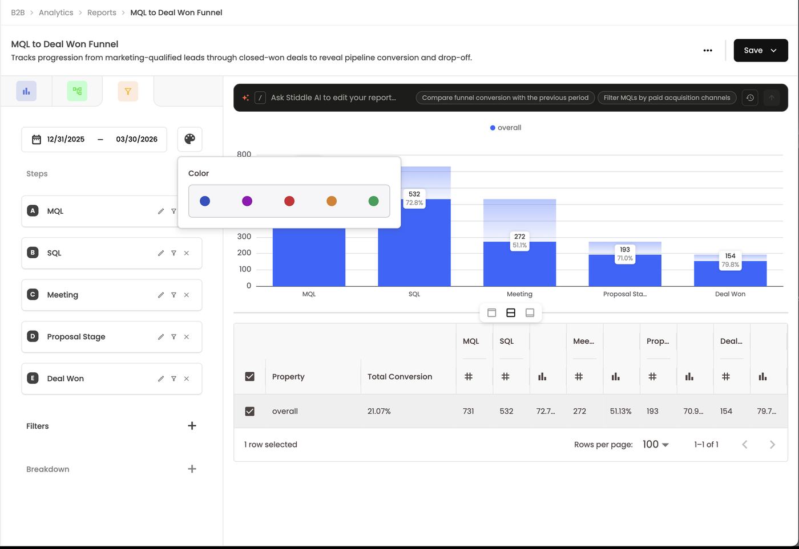Remove the Deal Won step

[187, 379]
